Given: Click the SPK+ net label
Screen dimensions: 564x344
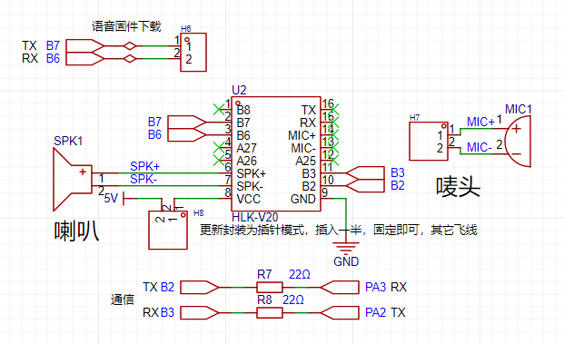Looking at the screenshot, I should (x=144, y=166).
